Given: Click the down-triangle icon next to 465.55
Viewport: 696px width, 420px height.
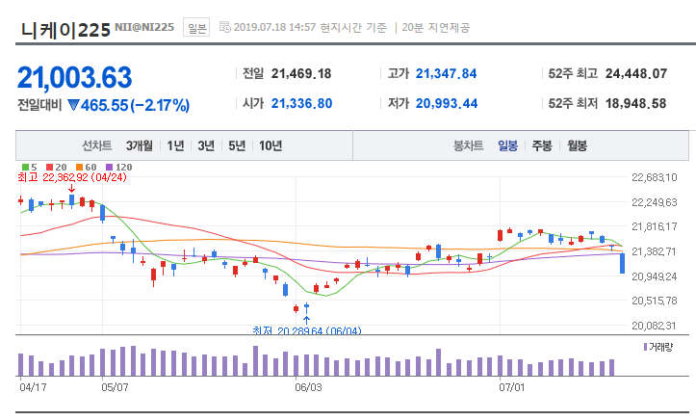Looking at the screenshot, I should [73, 105].
